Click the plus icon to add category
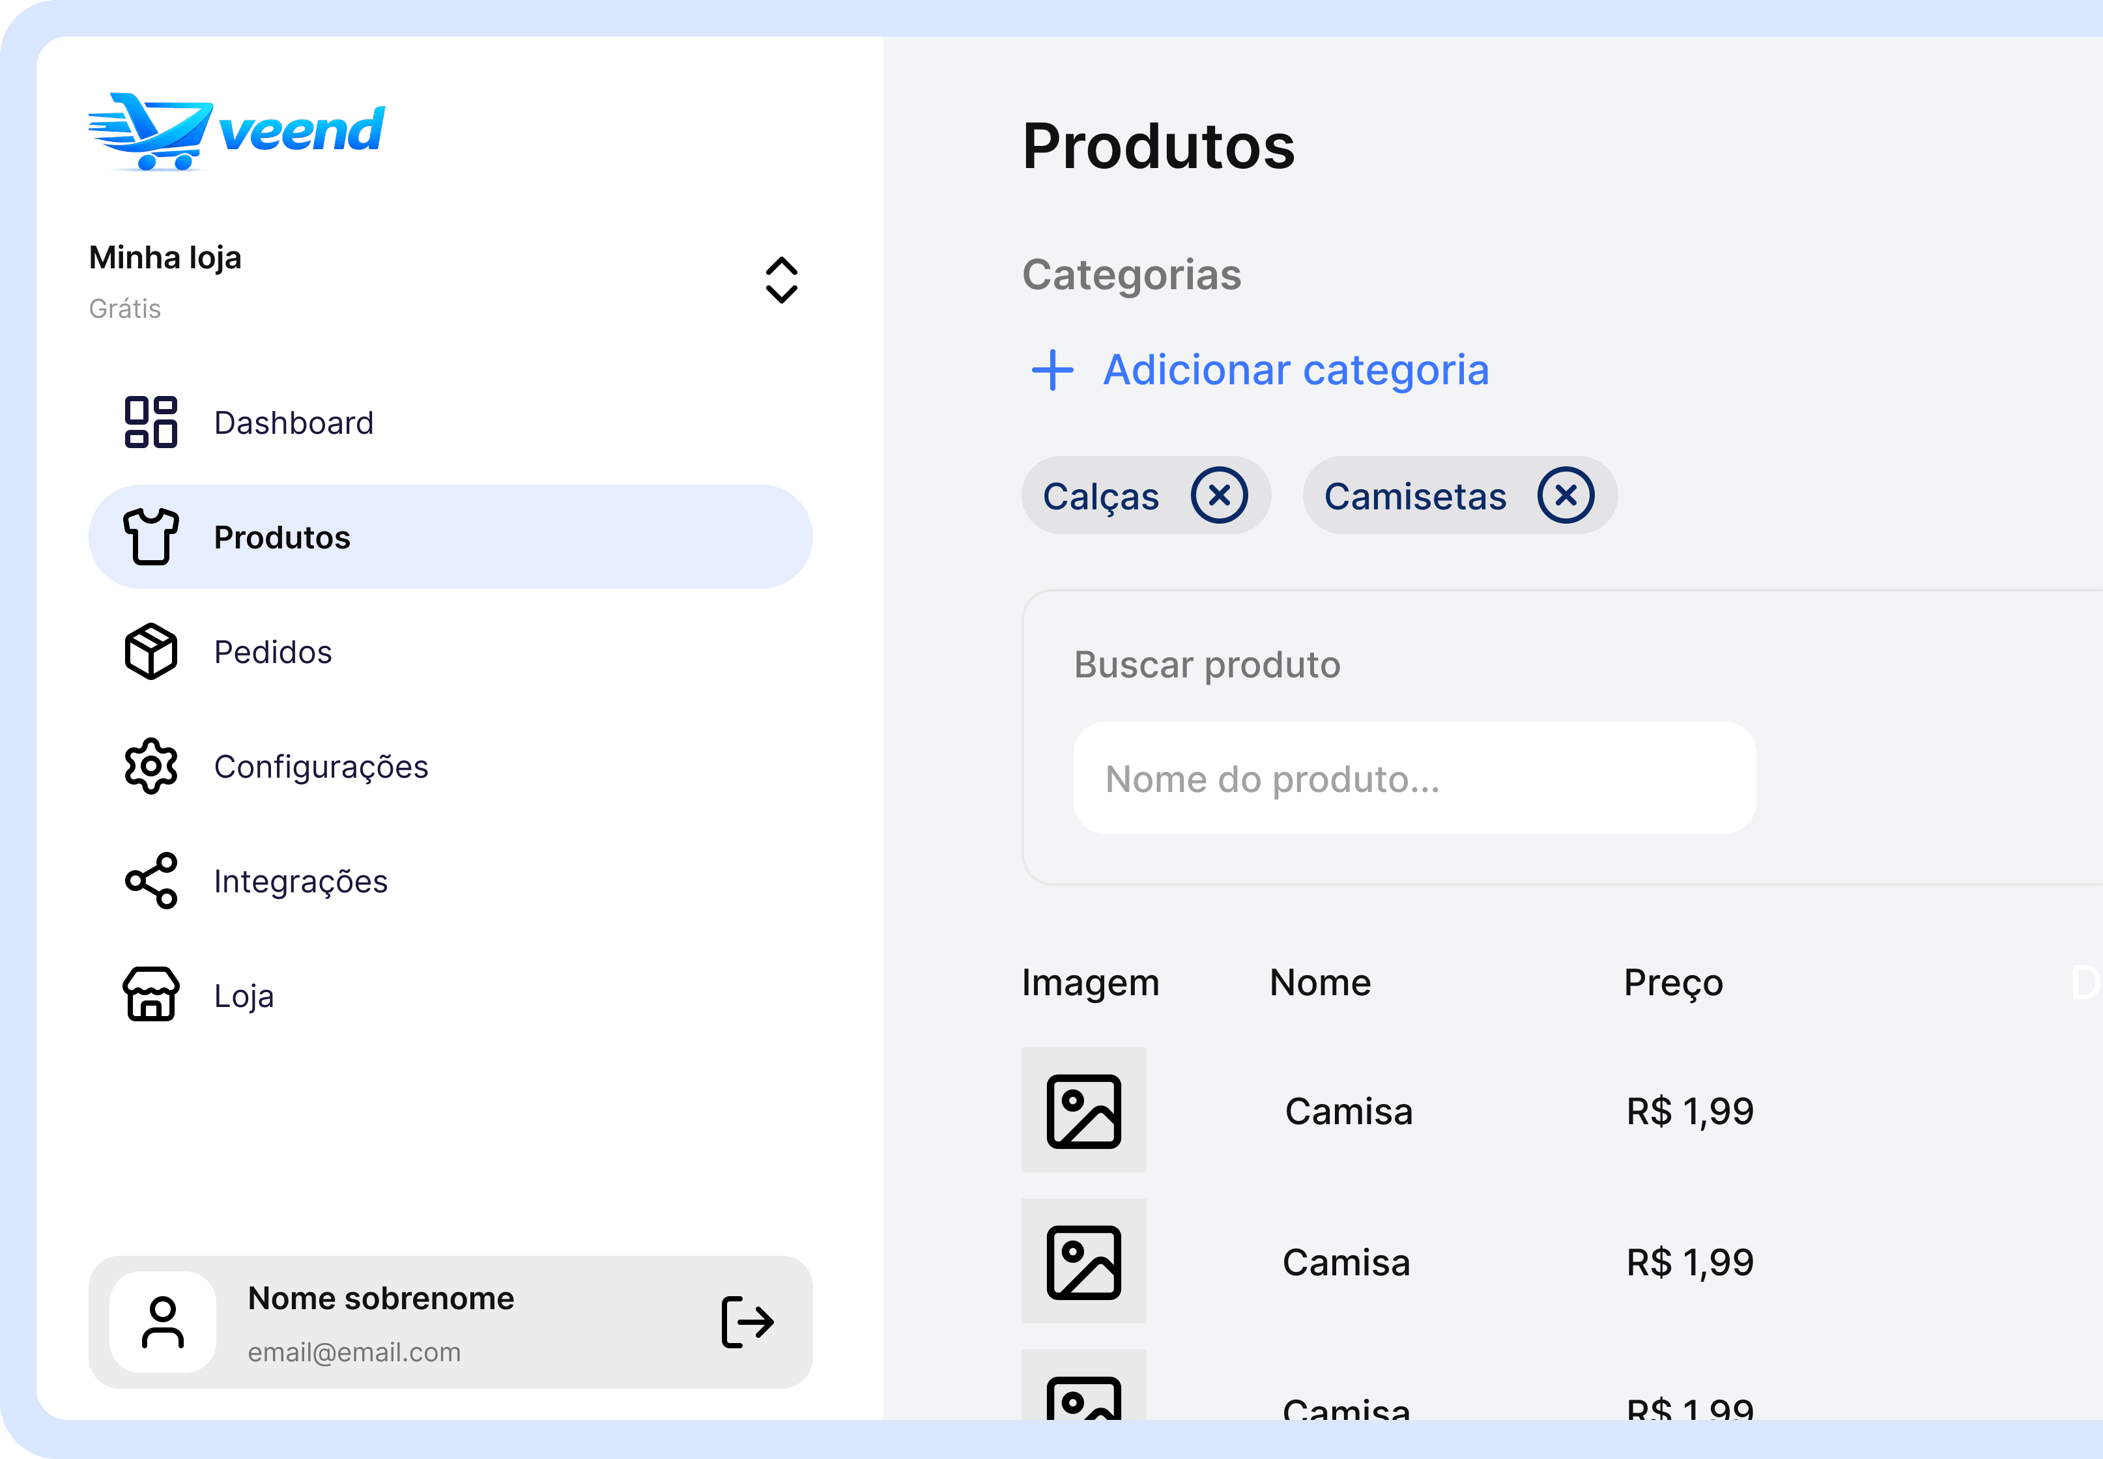Viewport: 2103px width, 1459px height. [1052, 370]
